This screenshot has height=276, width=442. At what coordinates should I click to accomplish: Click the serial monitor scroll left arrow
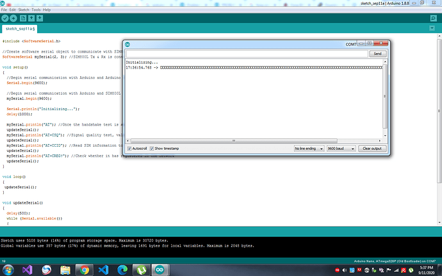(128, 141)
